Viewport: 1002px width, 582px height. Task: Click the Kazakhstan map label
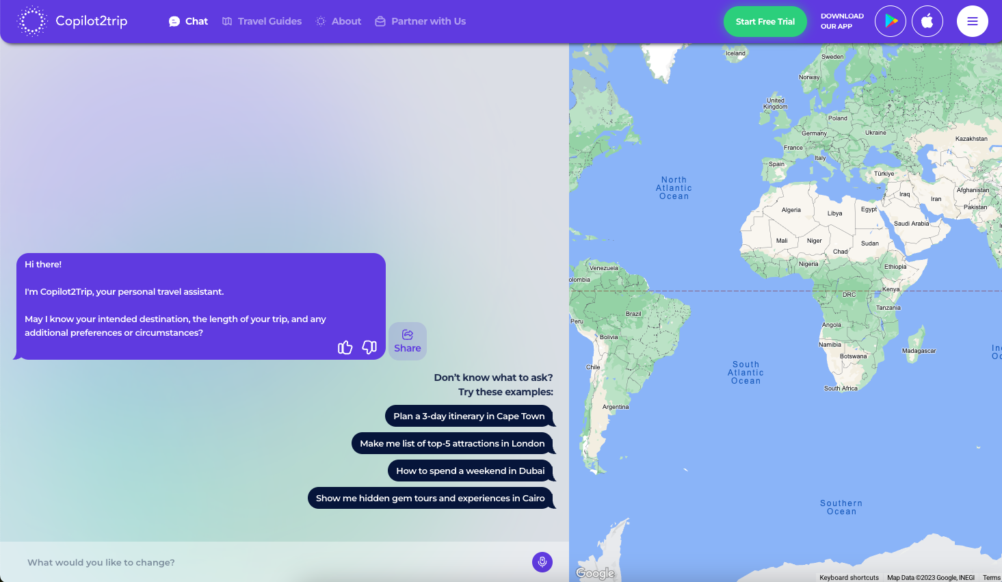pyautogui.click(x=971, y=139)
